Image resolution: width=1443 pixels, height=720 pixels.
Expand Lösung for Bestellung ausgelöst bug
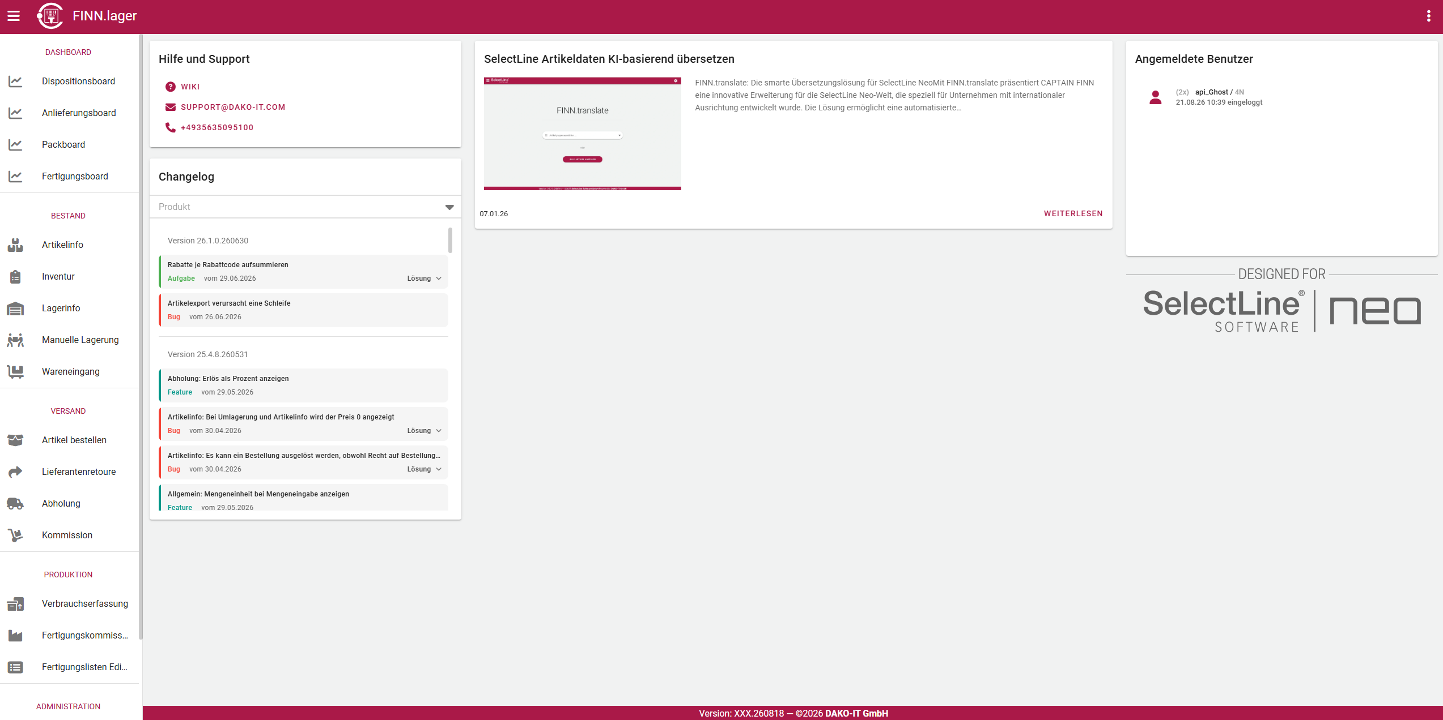click(x=425, y=469)
